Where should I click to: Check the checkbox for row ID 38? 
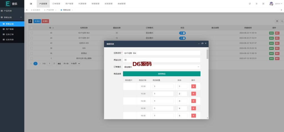pyautogui.click(x=32, y=48)
